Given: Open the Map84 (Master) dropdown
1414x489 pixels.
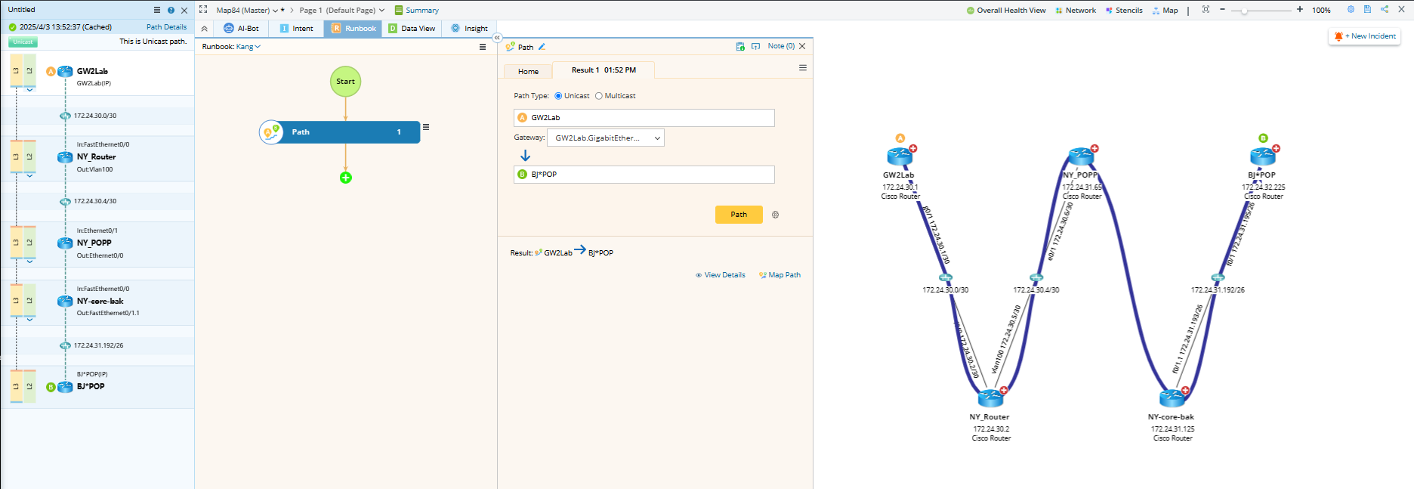Looking at the screenshot, I should (247, 11).
